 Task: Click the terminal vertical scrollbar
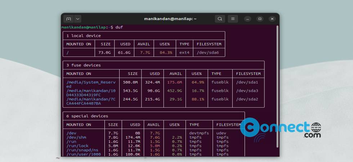click(x=277, y=87)
